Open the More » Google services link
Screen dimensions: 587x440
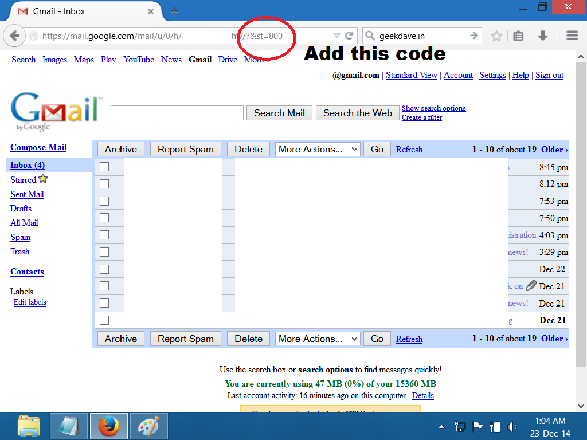point(257,60)
